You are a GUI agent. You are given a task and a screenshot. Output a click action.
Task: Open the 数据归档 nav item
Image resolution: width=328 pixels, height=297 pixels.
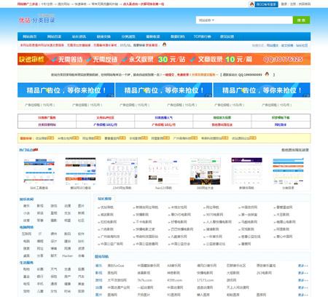pyautogui.click(x=178, y=36)
